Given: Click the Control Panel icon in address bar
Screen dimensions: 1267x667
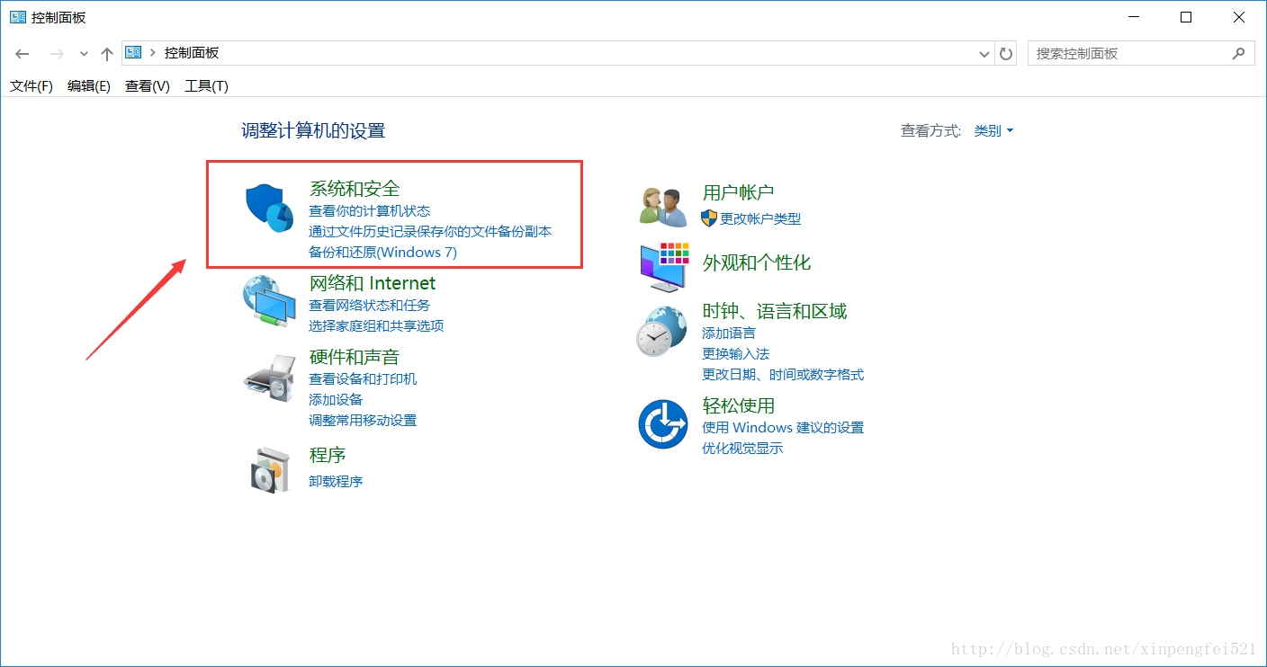Looking at the screenshot, I should [132, 52].
